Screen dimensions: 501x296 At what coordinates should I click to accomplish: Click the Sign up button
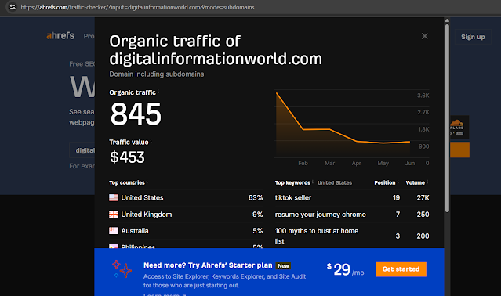473,37
